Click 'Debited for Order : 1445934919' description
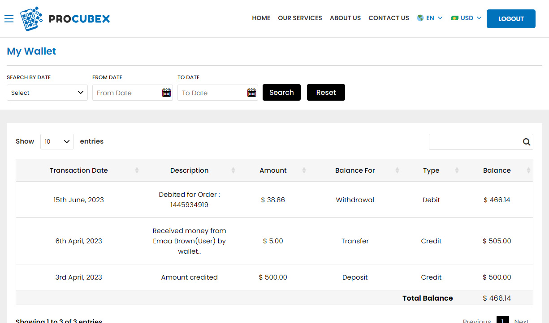The width and height of the screenshot is (549, 323). click(190, 200)
